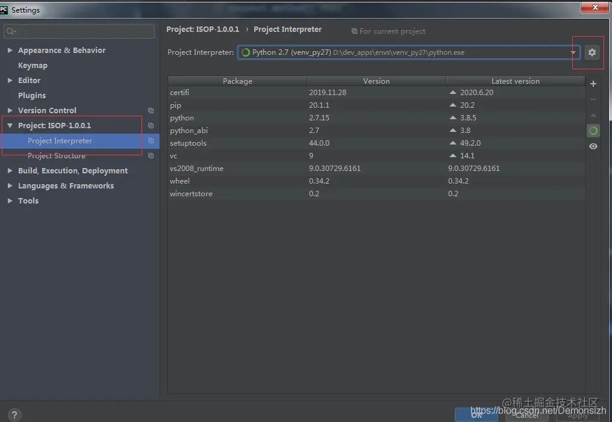Open the Project Interpreter dropdown
The height and width of the screenshot is (422, 612).
click(x=574, y=52)
